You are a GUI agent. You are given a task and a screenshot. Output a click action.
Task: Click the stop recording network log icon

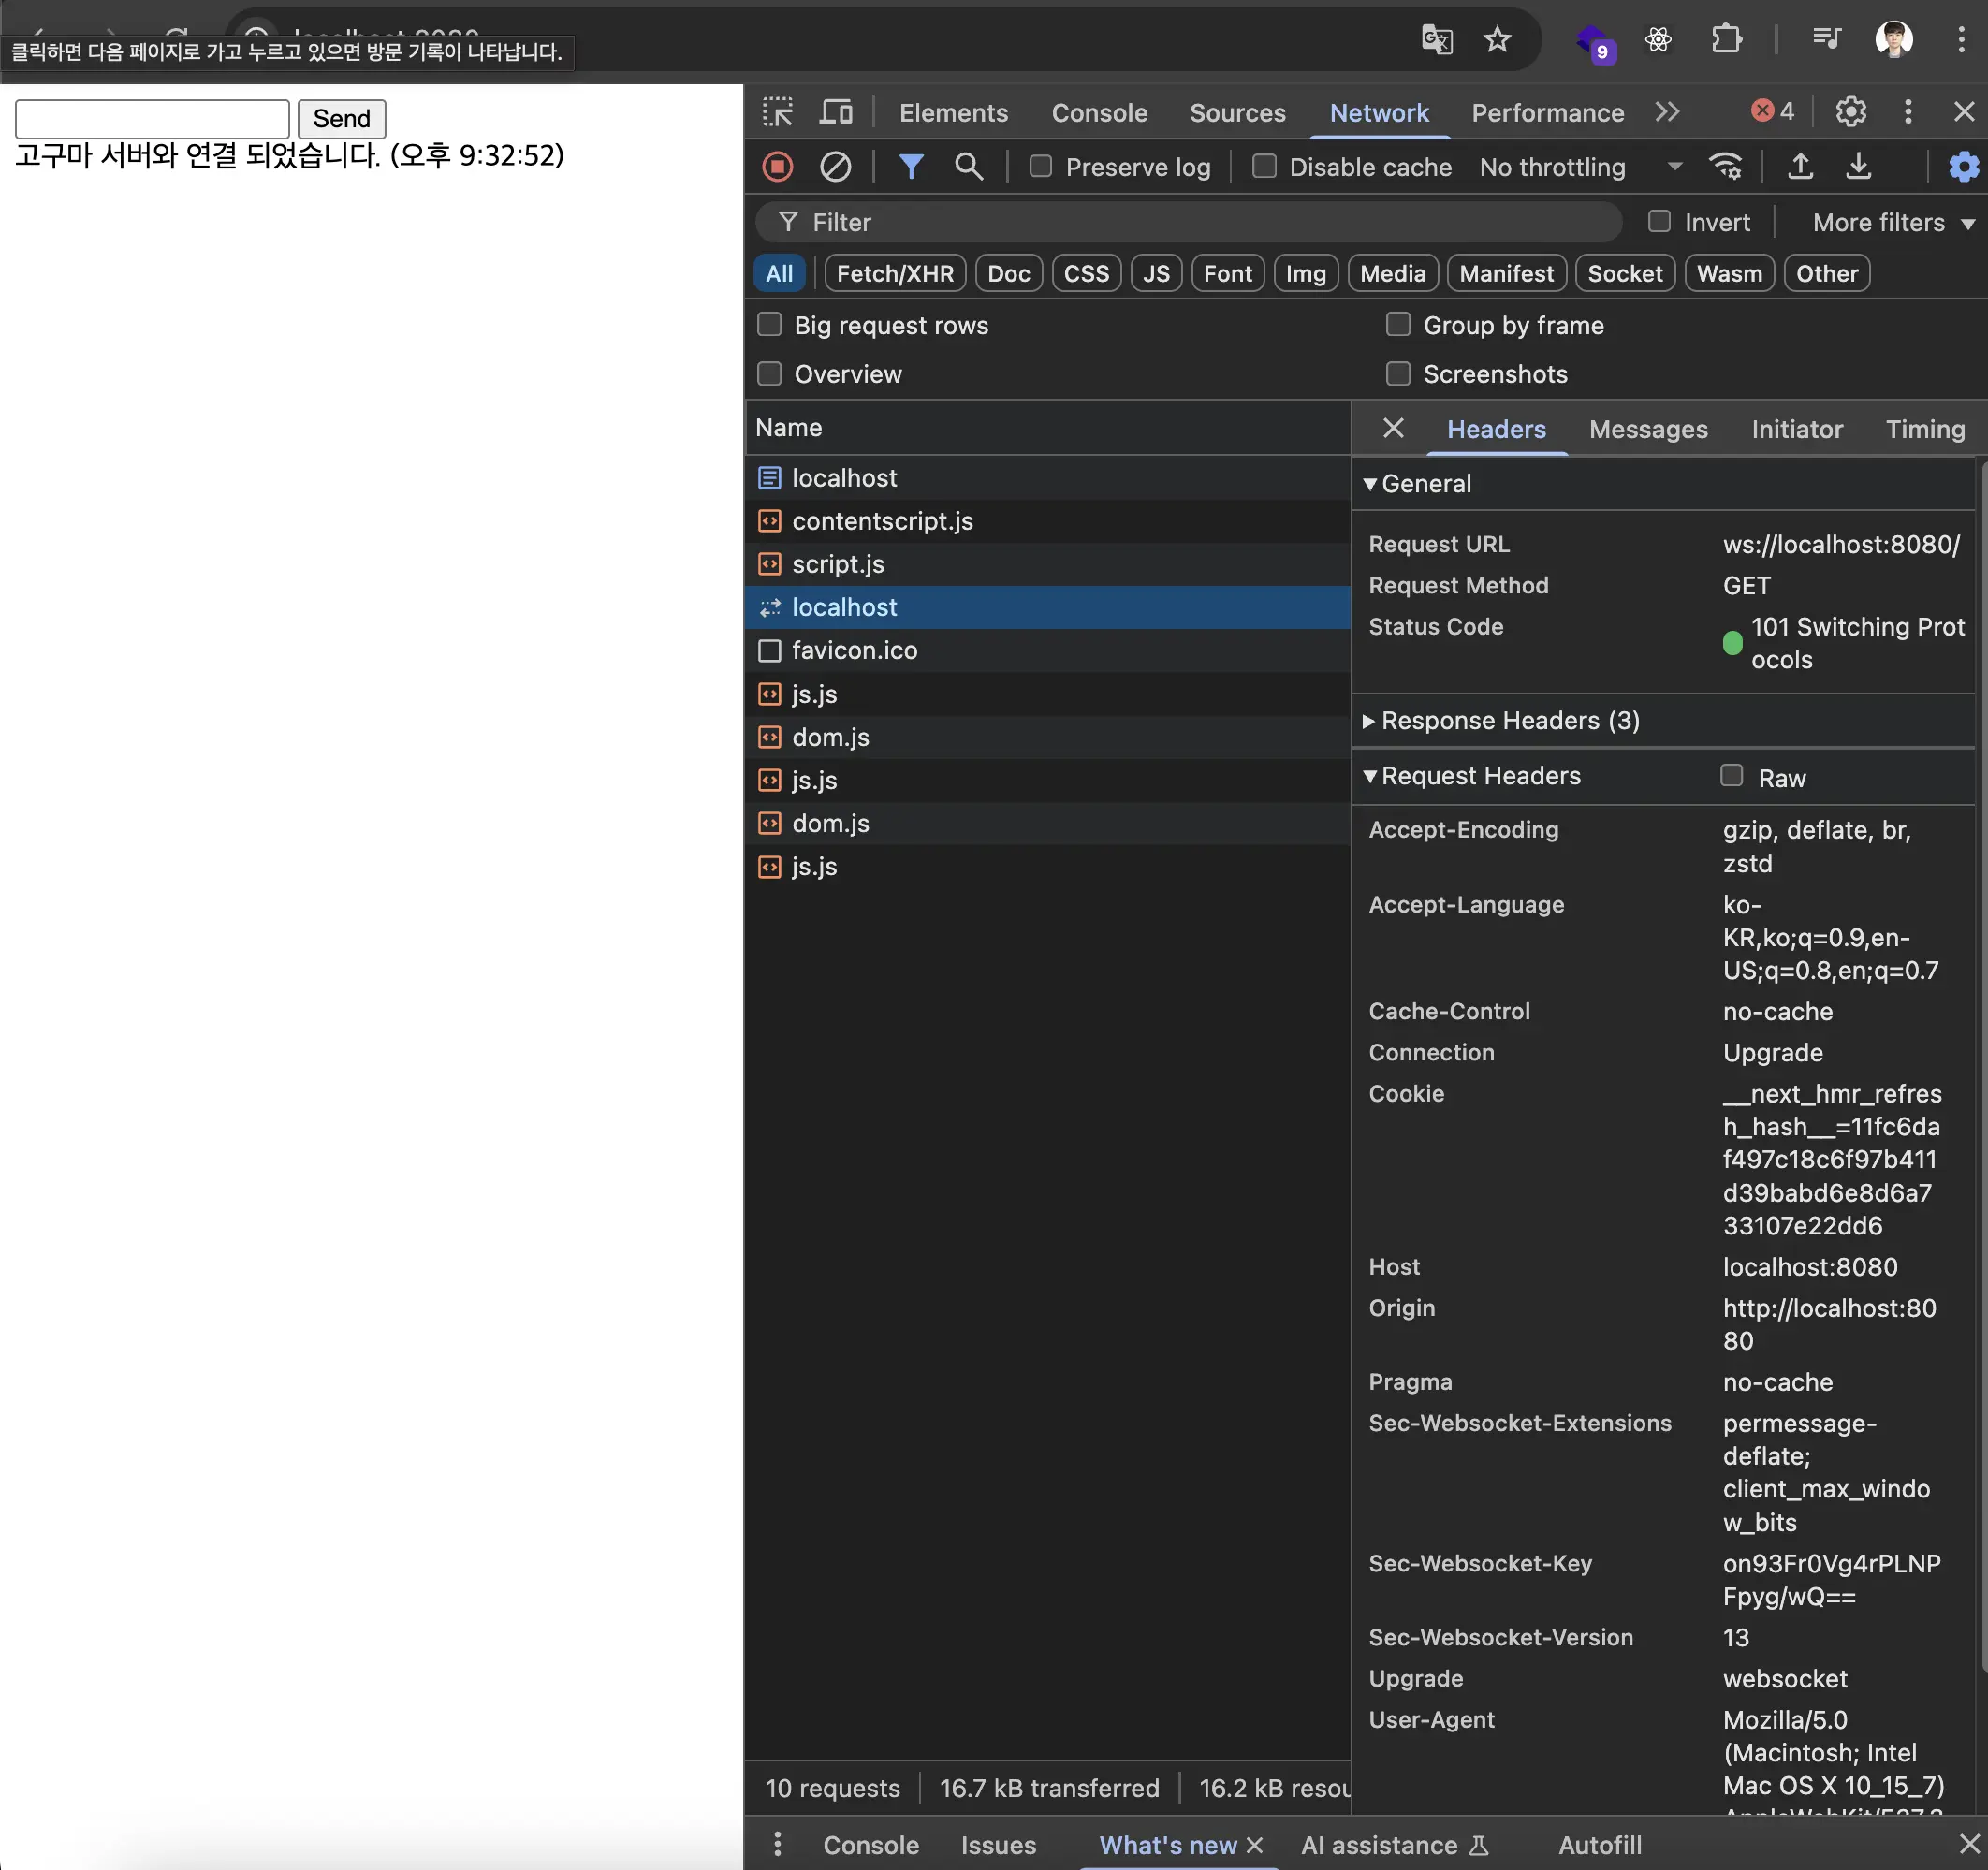[777, 167]
